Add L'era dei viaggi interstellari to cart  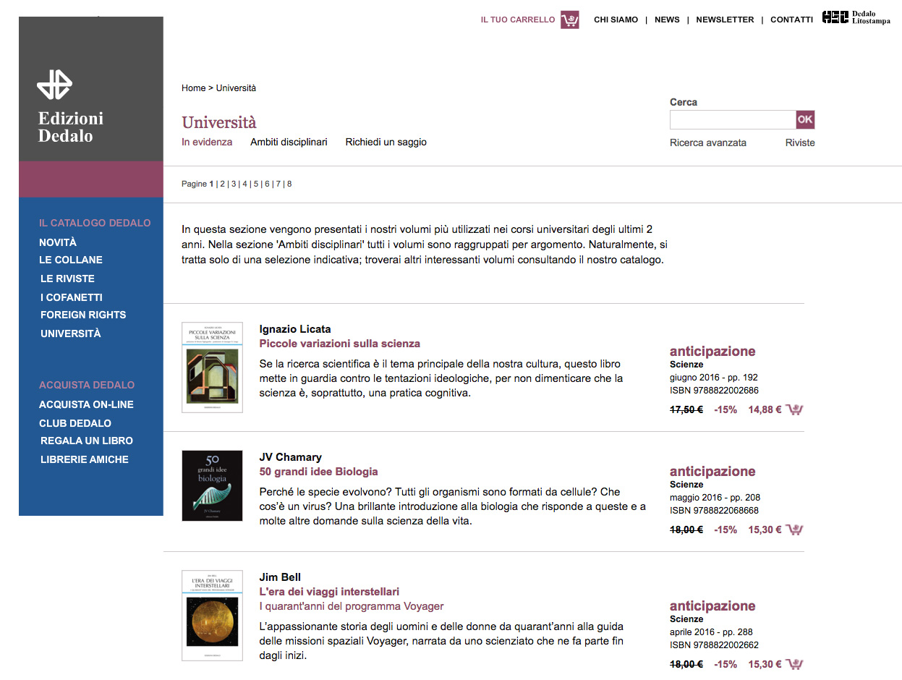795,664
